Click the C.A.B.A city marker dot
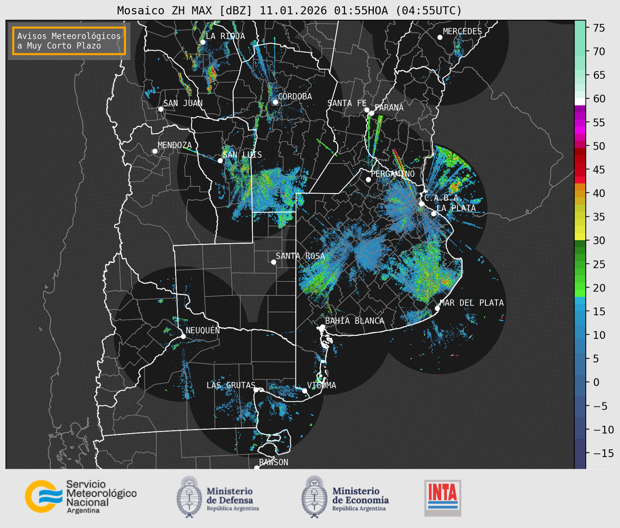Screen dimensions: 620x528 (422, 204)
